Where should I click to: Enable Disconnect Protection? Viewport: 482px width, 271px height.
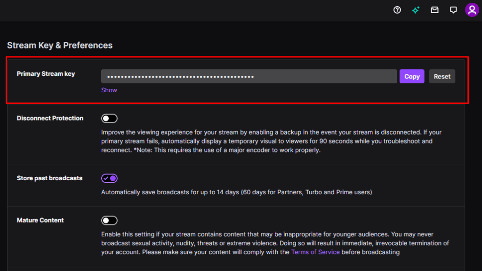tap(109, 118)
